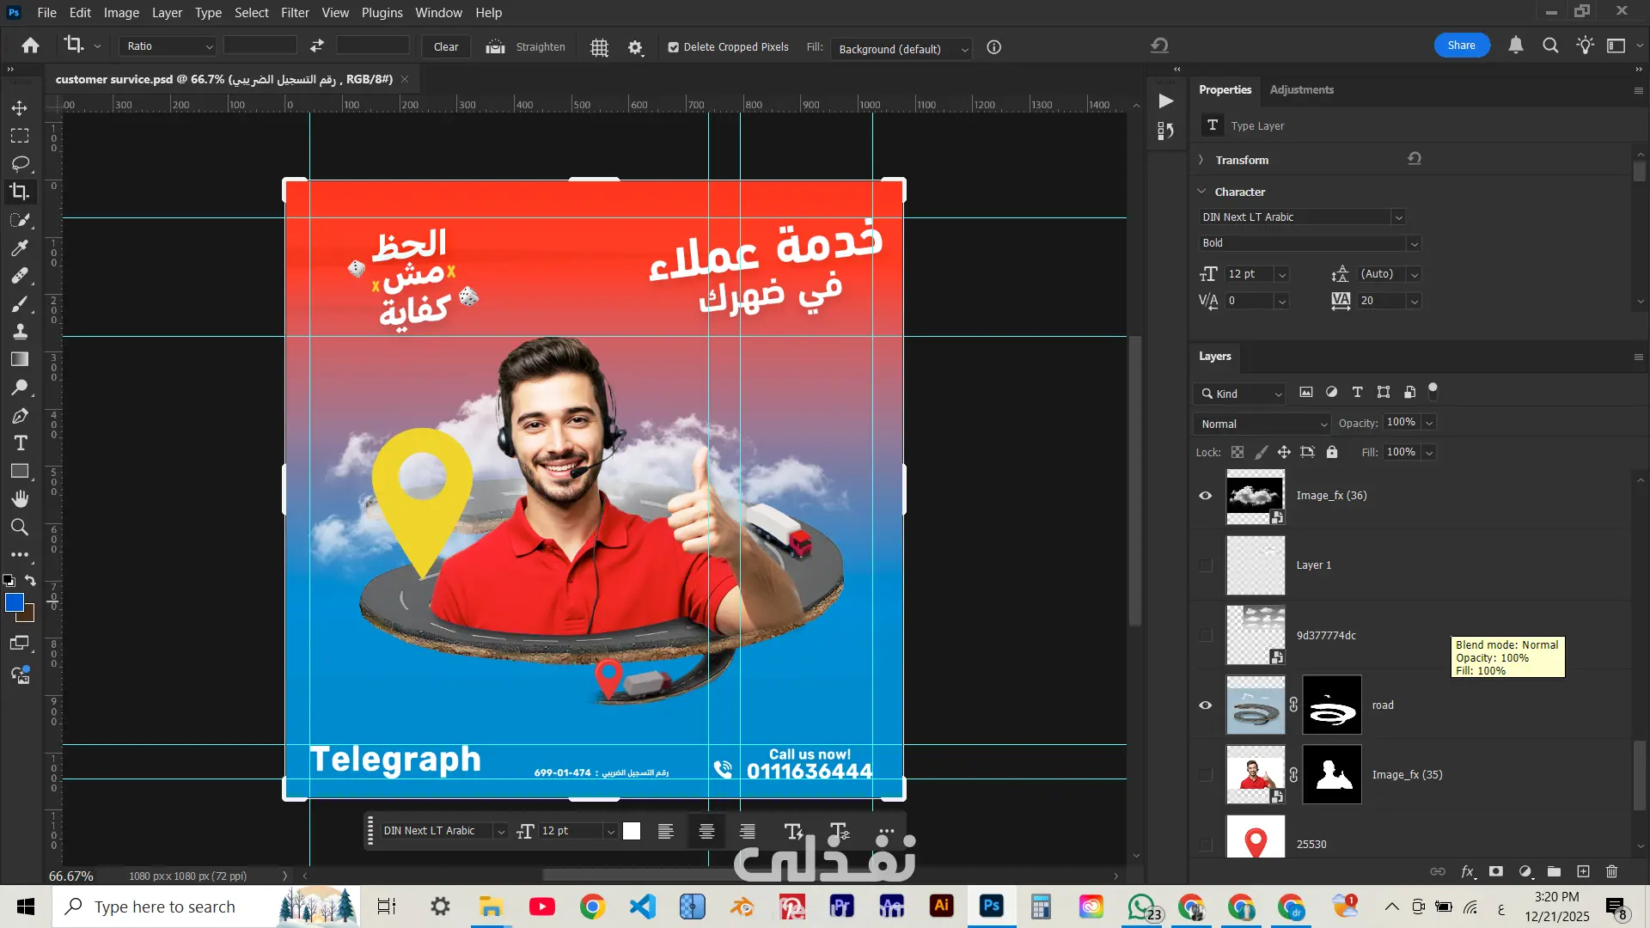Select the Horizontal Type tool
Image resolution: width=1650 pixels, height=928 pixels.
[20, 443]
